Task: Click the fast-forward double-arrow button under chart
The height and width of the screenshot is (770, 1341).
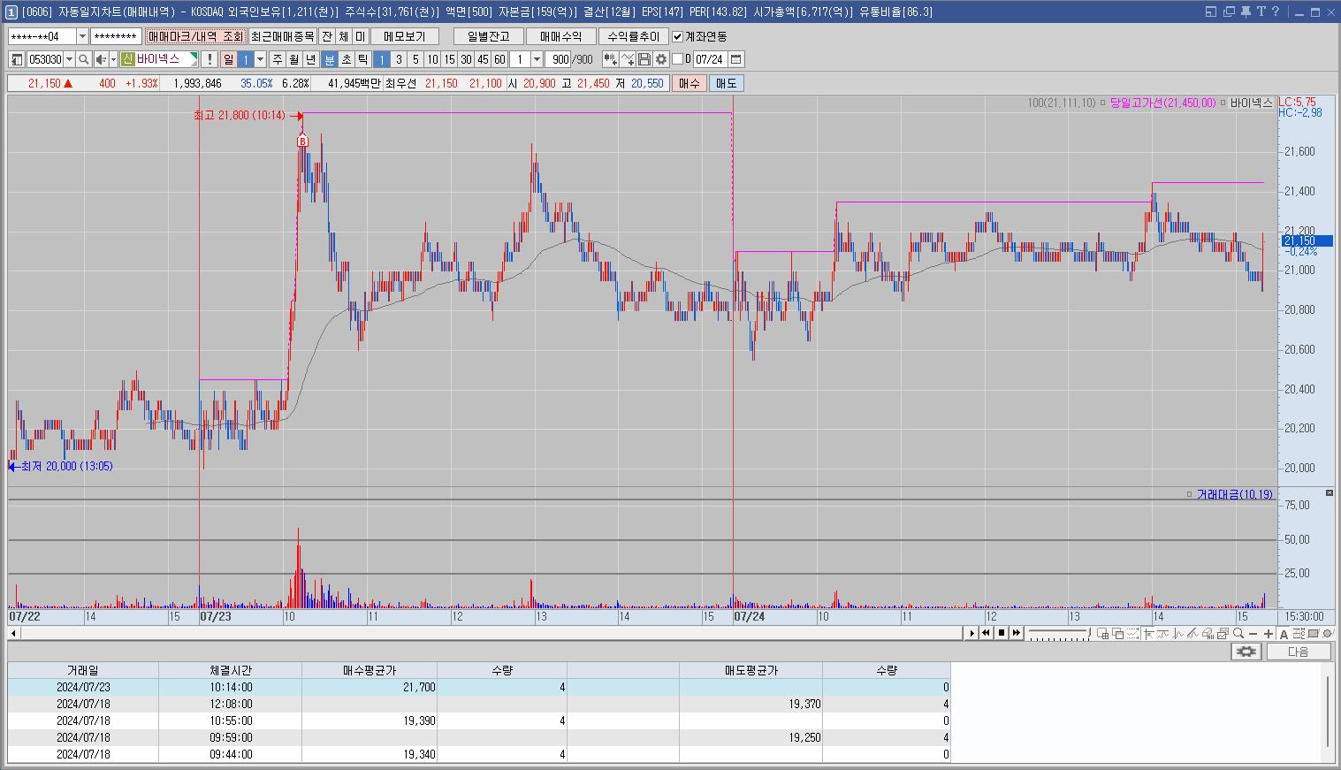Action: [1017, 633]
